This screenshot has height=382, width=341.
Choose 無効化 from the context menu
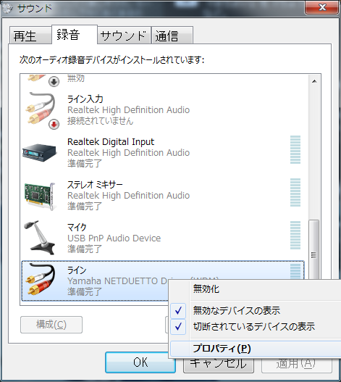coord(256,289)
